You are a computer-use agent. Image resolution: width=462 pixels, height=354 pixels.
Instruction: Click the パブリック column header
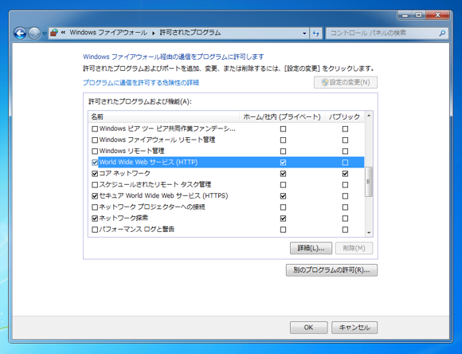pyautogui.click(x=345, y=117)
